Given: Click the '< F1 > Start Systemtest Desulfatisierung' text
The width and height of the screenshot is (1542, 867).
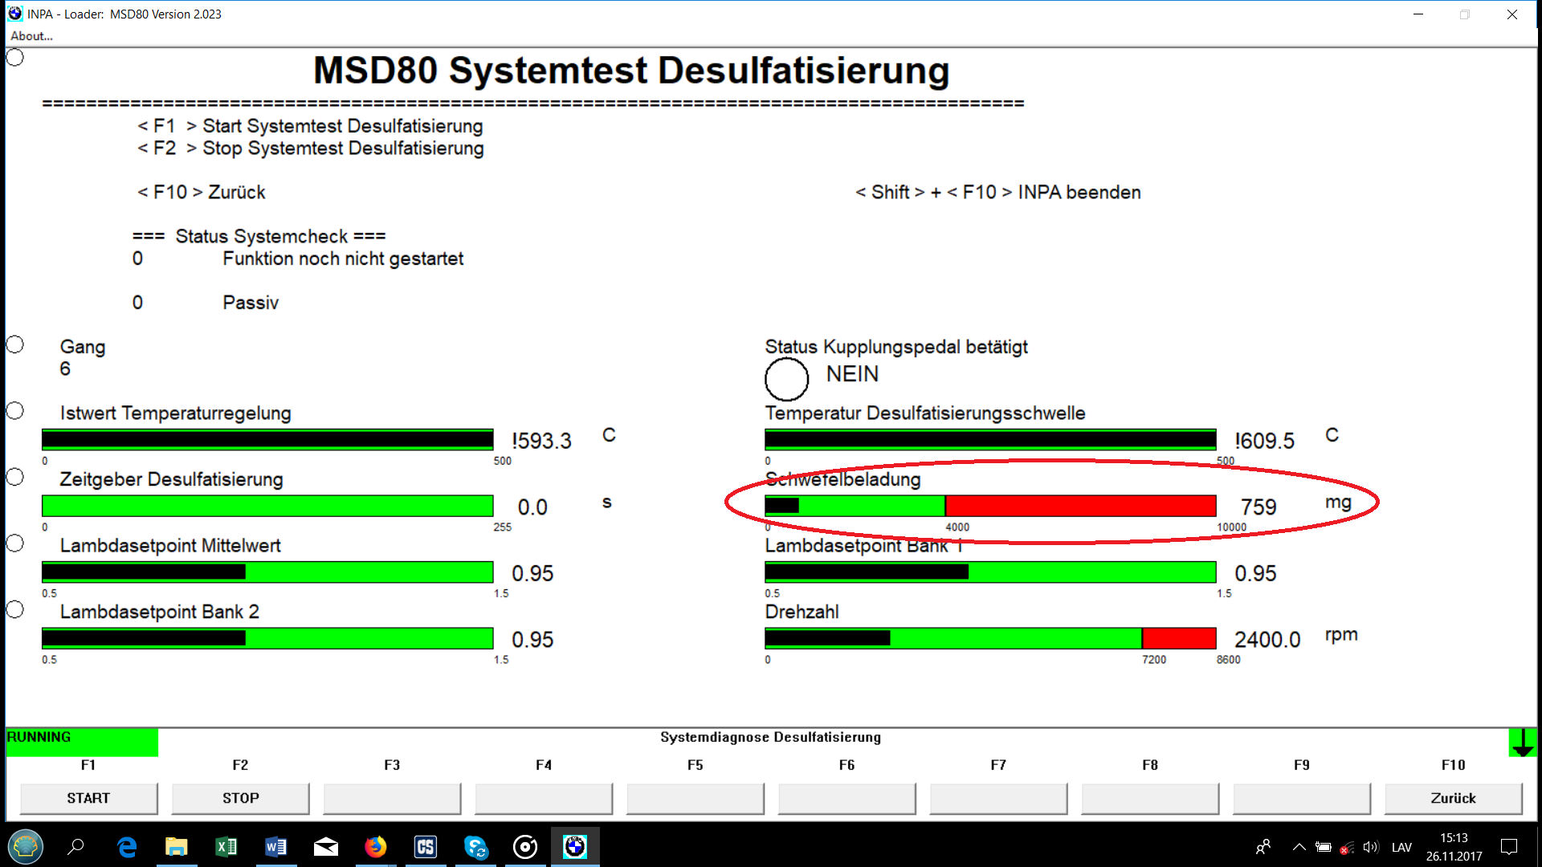Looking at the screenshot, I should click(x=310, y=126).
